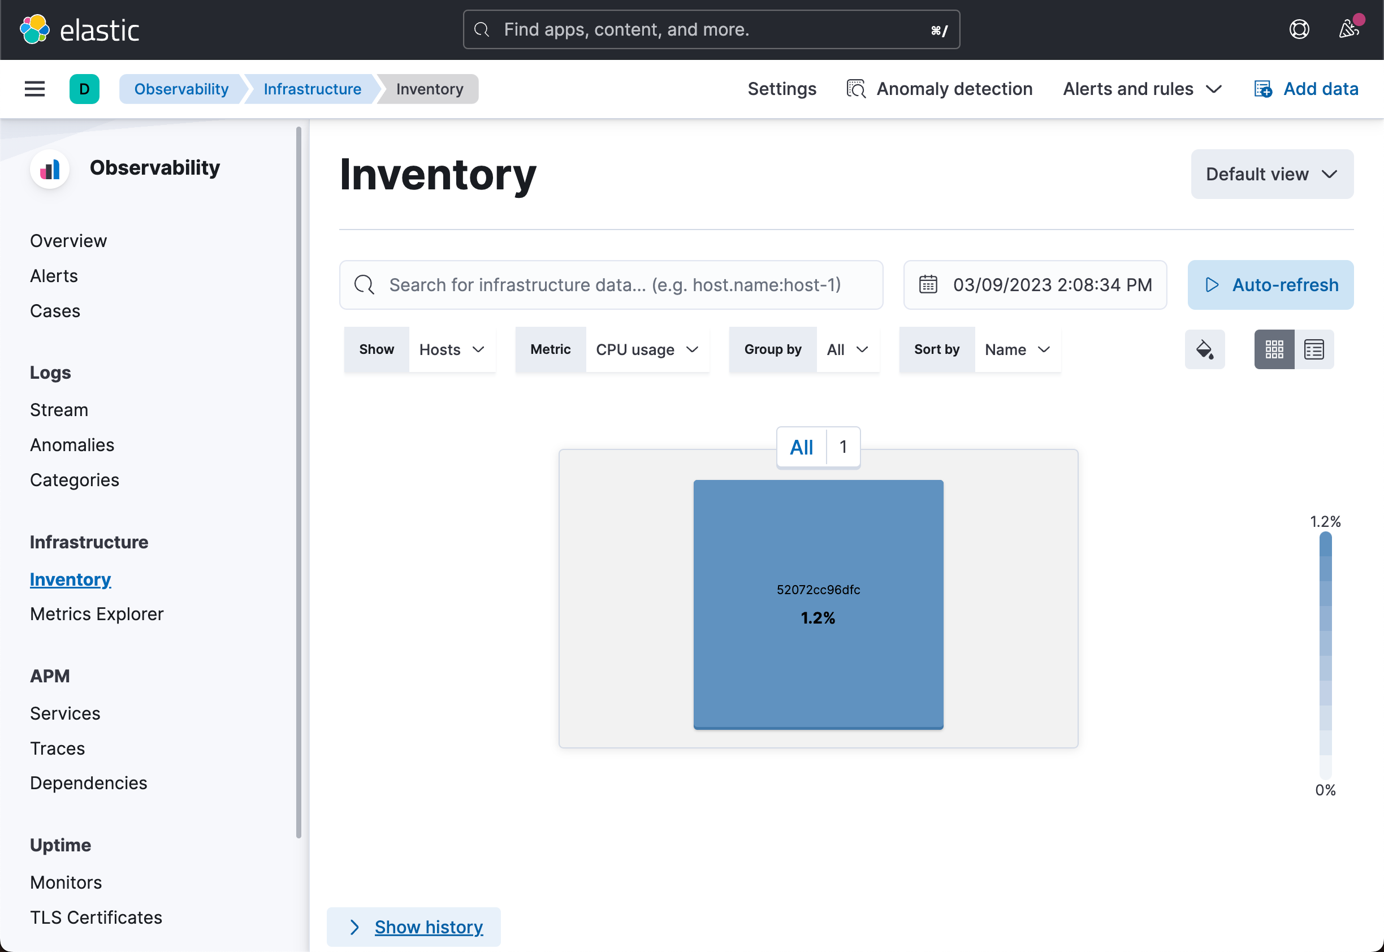This screenshot has height=952, width=1384.
Task: Click the CPU usage gradient legend
Action: coord(1325,655)
